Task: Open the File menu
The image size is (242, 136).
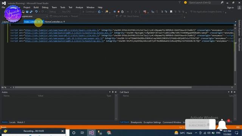Action: click(3, 8)
